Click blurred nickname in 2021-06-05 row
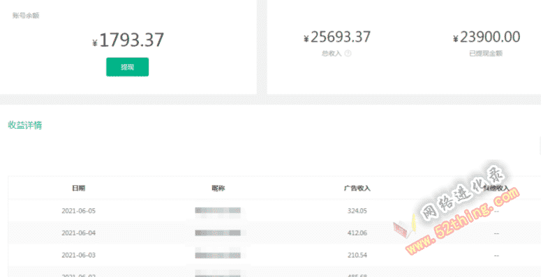The image size is (543, 277). 218,210
